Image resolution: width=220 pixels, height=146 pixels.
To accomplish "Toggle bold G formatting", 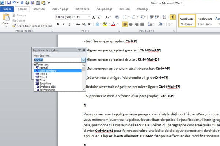I will [x=58, y=24].
